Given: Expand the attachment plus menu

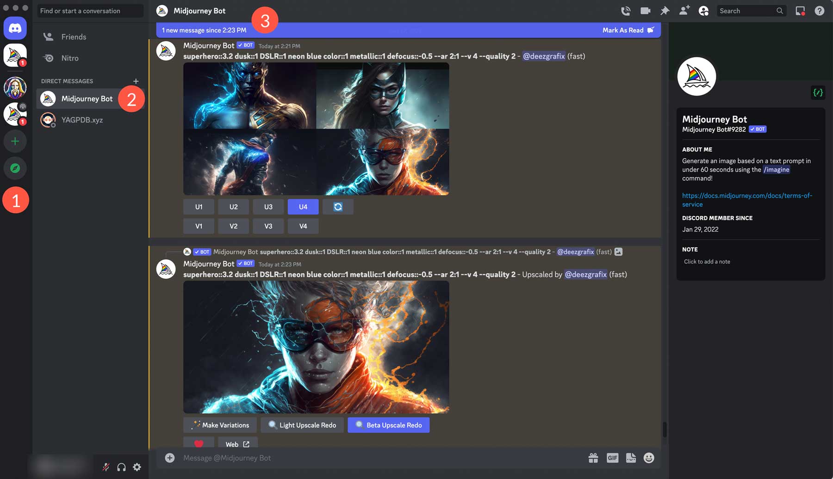Looking at the screenshot, I should (x=169, y=458).
